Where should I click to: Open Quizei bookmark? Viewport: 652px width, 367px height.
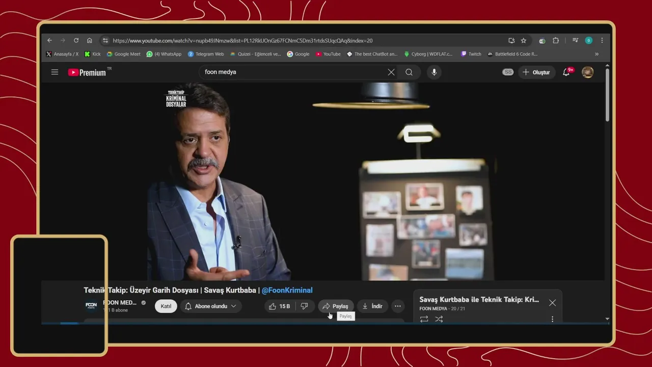[x=255, y=54]
